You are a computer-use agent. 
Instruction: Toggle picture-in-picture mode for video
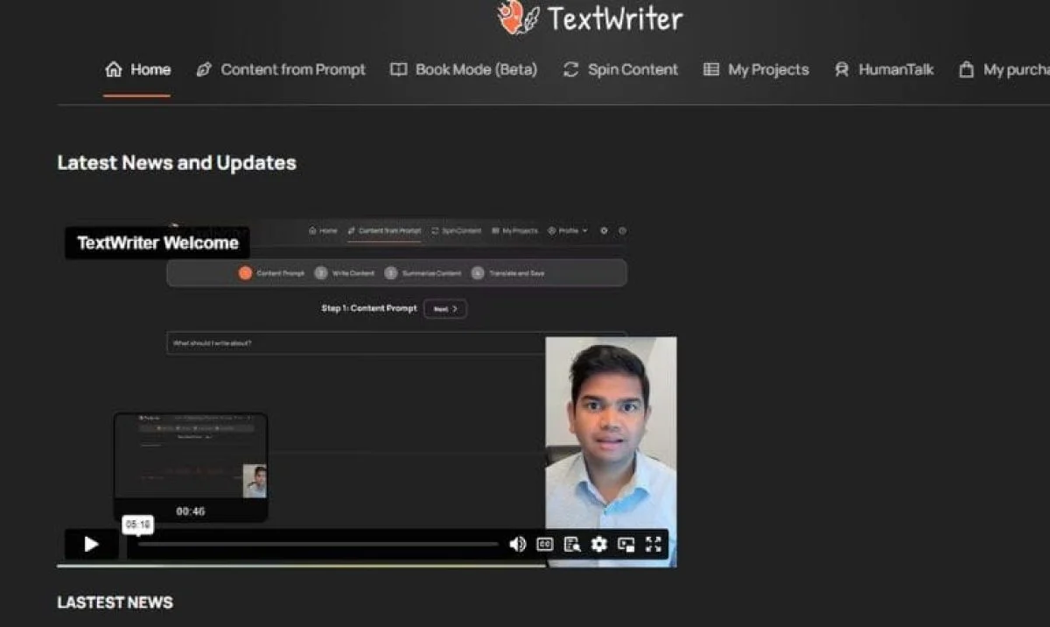pyautogui.click(x=626, y=545)
